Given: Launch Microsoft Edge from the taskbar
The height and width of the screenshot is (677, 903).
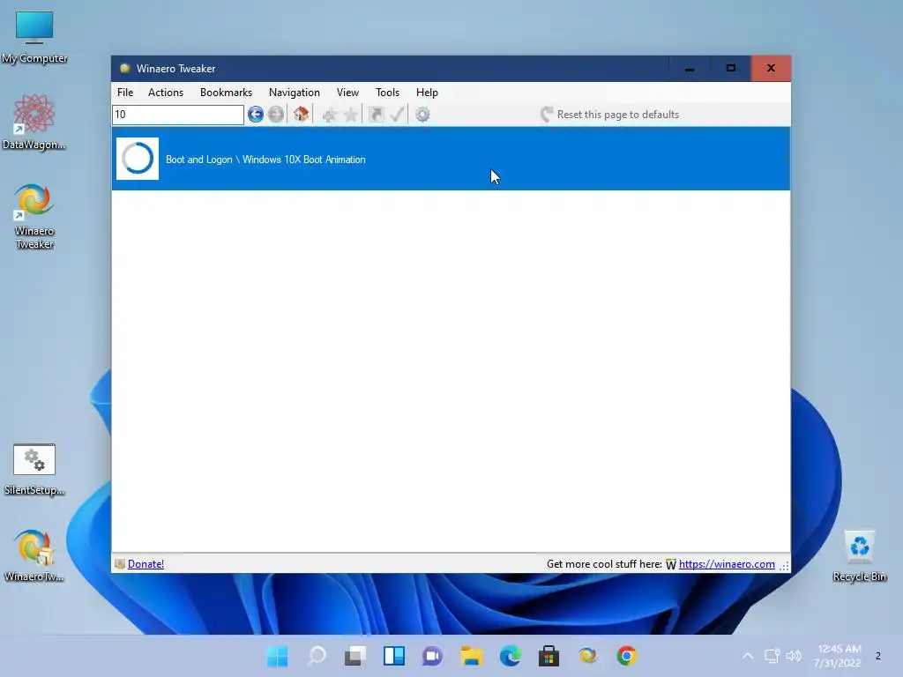Looking at the screenshot, I should coord(511,656).
